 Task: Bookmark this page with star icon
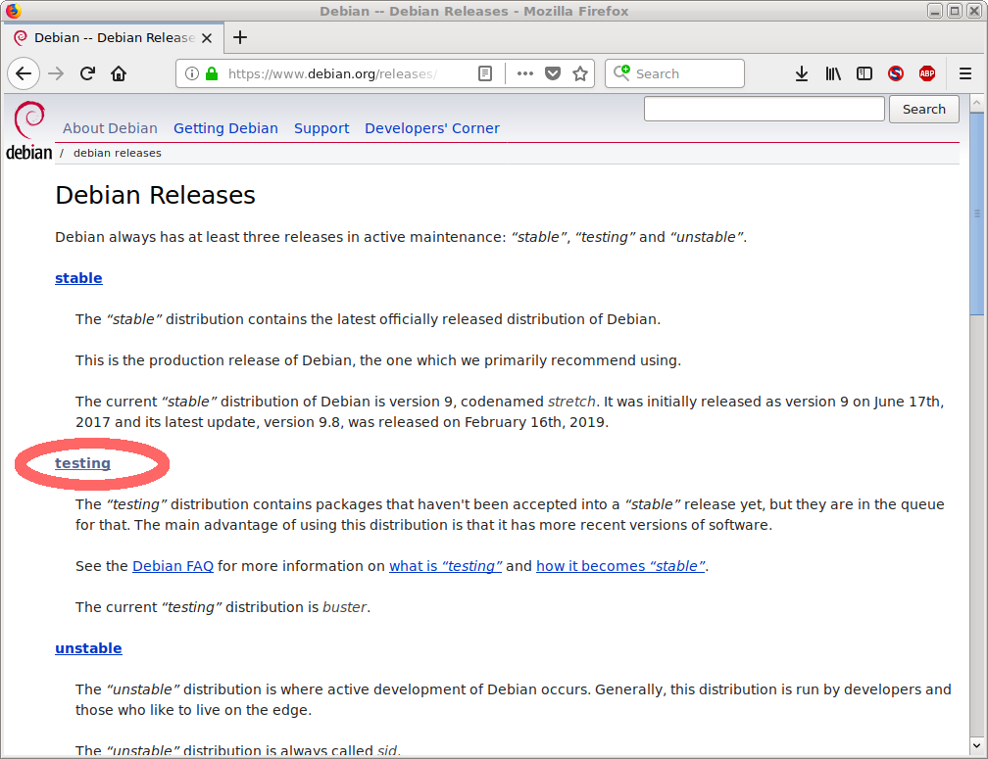[580, 73]
